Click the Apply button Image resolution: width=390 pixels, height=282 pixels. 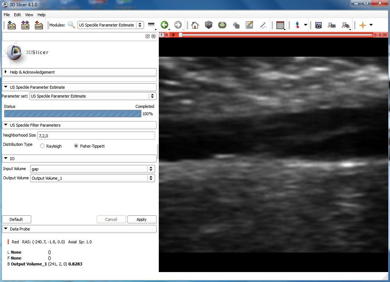[142, 219]
